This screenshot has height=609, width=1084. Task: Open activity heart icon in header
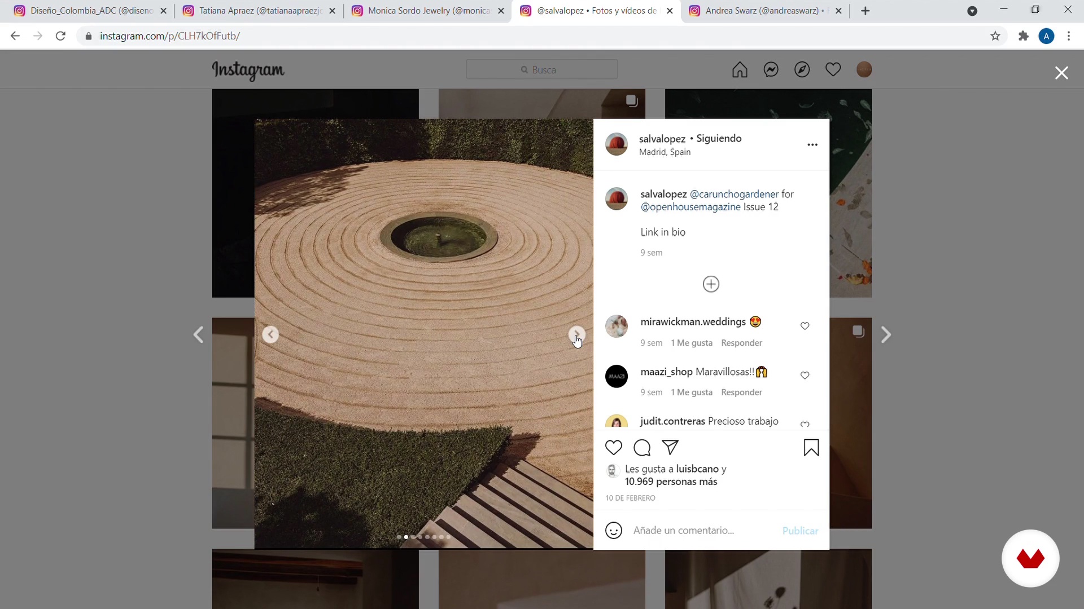click(x=833, y=70)
